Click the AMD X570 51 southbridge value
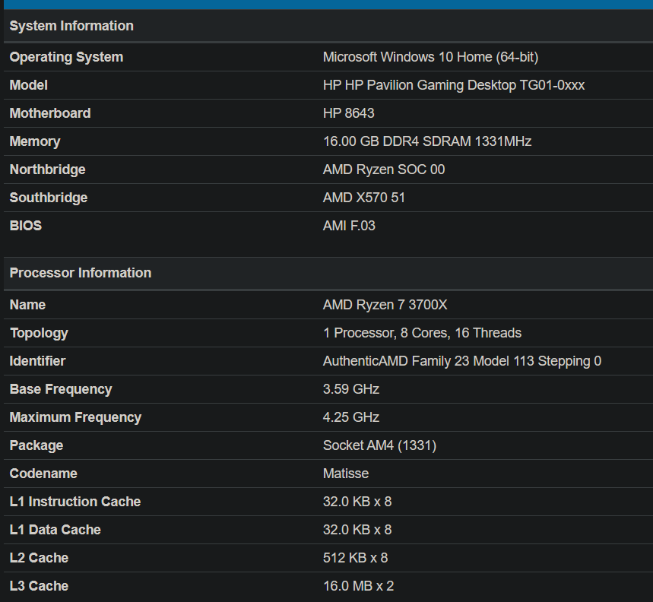This screenshot has height=602, width=653. tap(364, 198)
